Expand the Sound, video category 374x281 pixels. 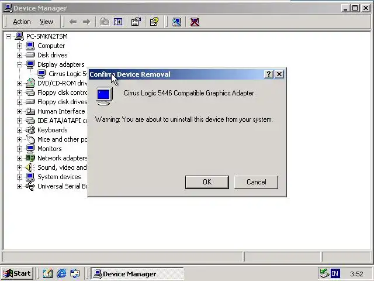[x=19, y=167]
